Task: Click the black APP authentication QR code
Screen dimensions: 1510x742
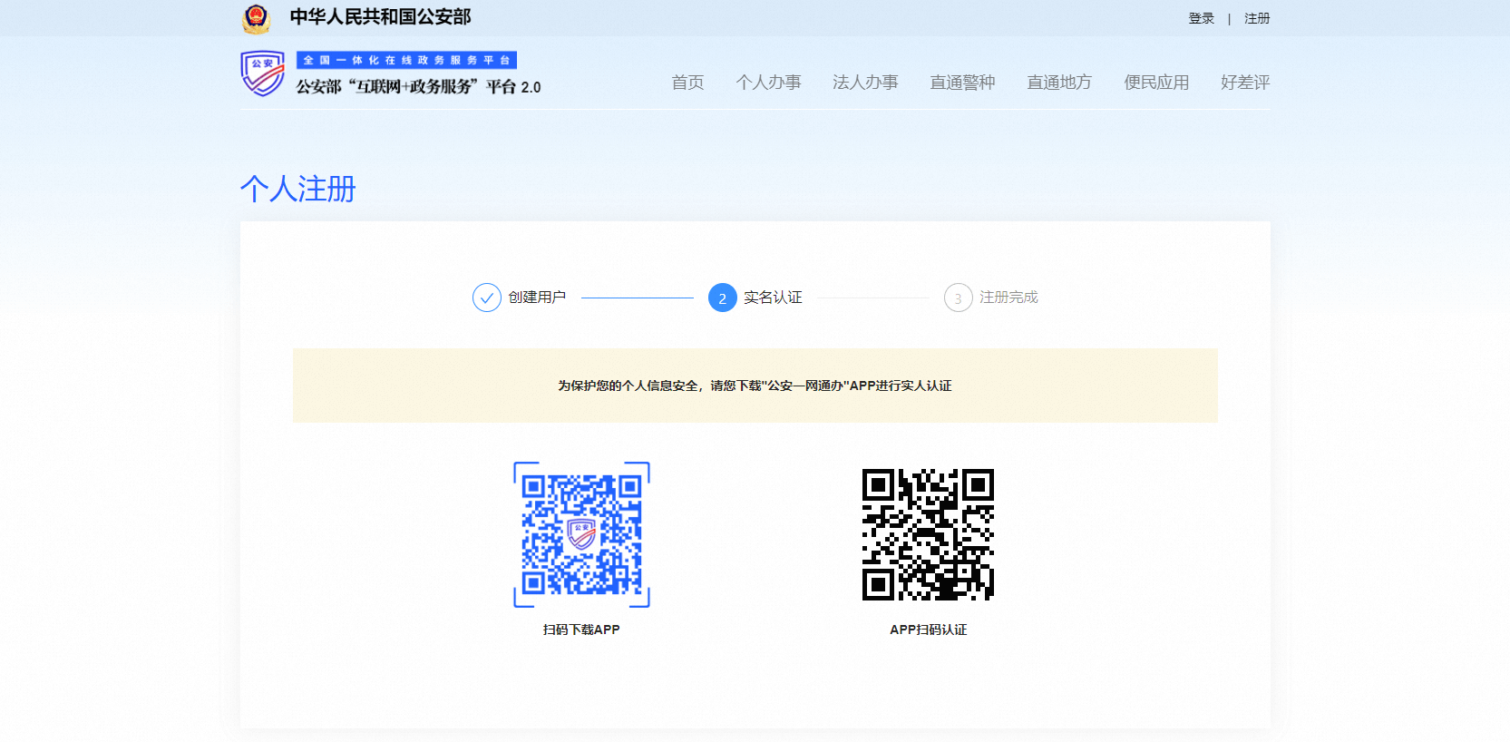Action: (928, 534)
